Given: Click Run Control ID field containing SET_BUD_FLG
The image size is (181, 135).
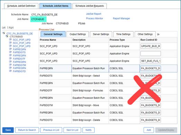Looking at the screenshot, I should 151,61.
